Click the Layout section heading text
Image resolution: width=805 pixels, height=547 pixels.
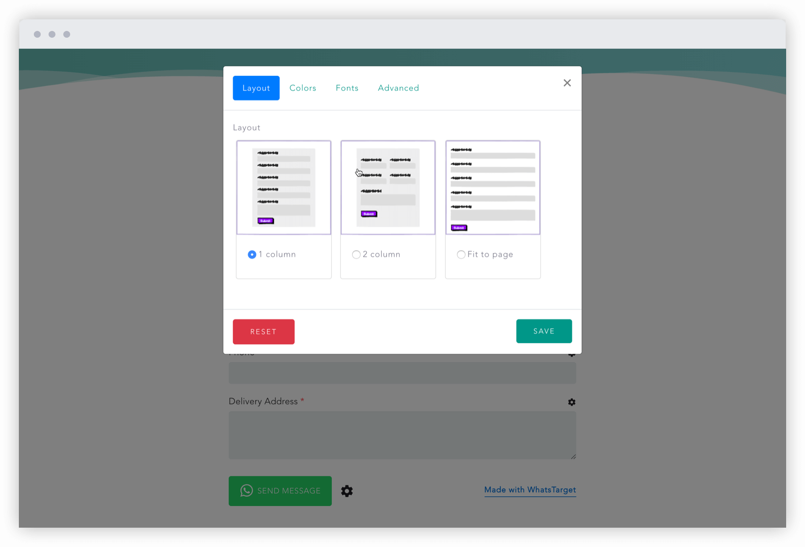(247, 128)
